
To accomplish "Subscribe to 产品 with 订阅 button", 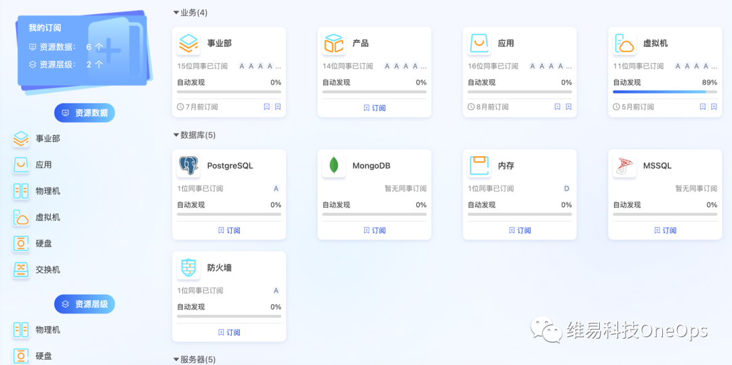I will [374, 108].
